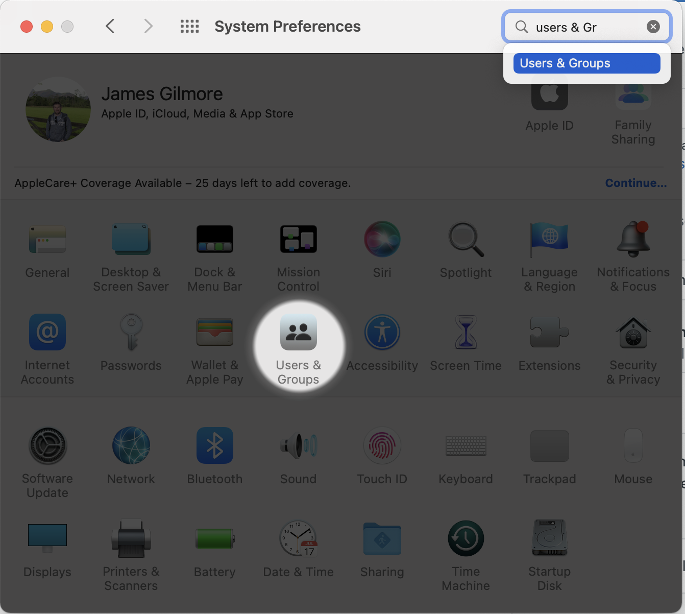The width and height of the screenshot is (685, 614).
Task: Select Users & Groups search suggestion
Action: click(587, 63)
